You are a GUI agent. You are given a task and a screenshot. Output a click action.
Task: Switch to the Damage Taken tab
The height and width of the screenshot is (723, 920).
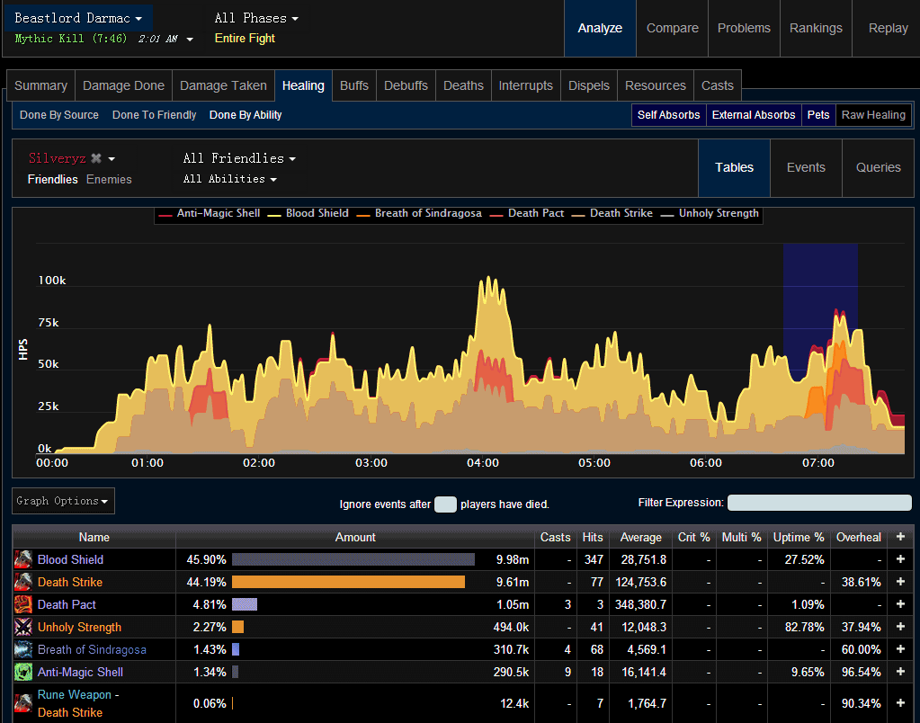coord(223,85)
